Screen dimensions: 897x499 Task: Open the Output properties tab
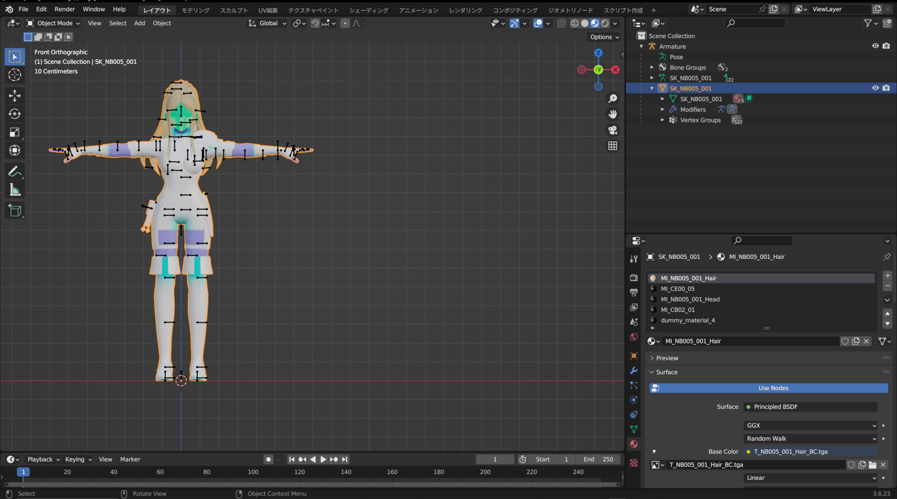point(634,292)
